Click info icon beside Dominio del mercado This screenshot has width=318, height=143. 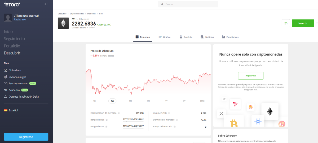tap(177, 120)
